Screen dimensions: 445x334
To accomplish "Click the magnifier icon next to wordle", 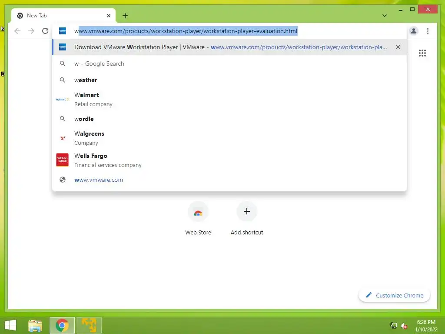I will pyautogui.click(x=63, y=119).
